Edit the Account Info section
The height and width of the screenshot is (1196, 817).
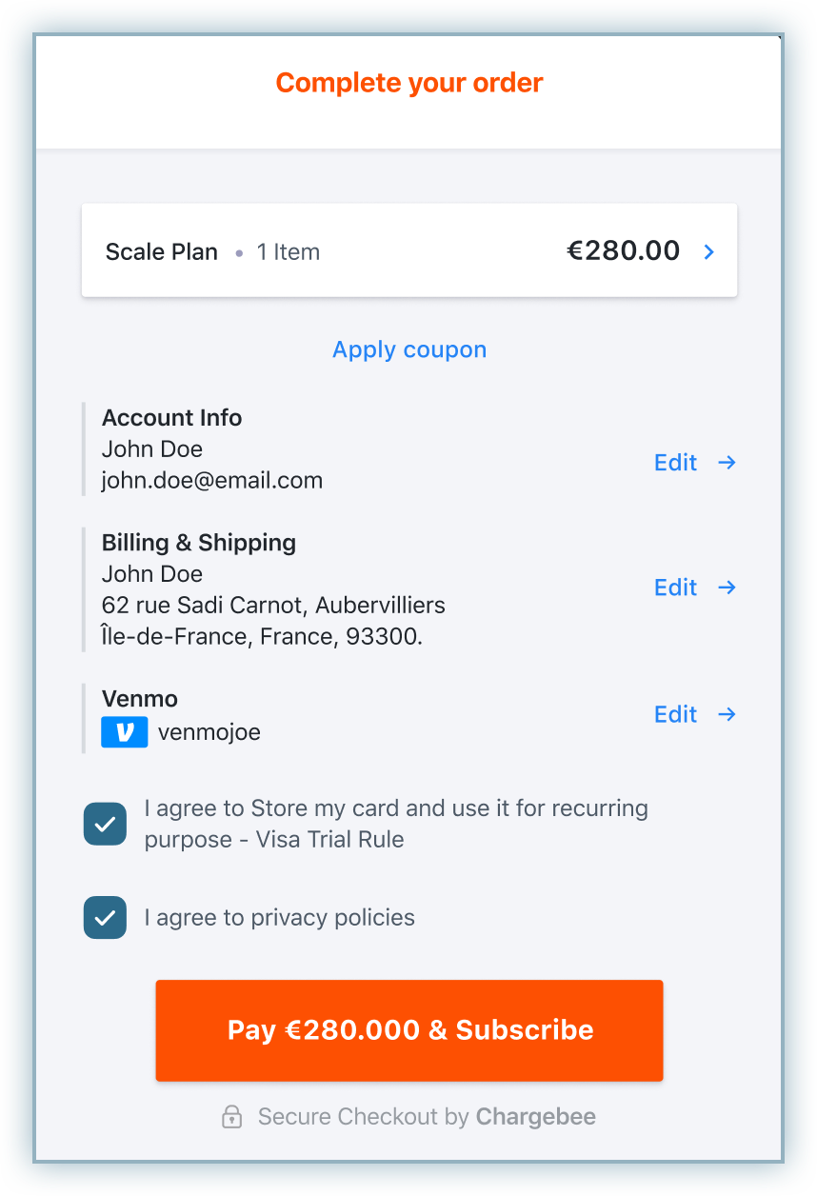tap(675, 463)
